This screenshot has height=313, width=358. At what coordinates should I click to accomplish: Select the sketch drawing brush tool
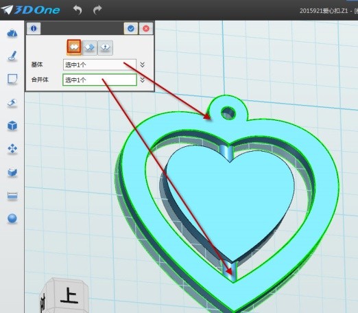point(12,56)
